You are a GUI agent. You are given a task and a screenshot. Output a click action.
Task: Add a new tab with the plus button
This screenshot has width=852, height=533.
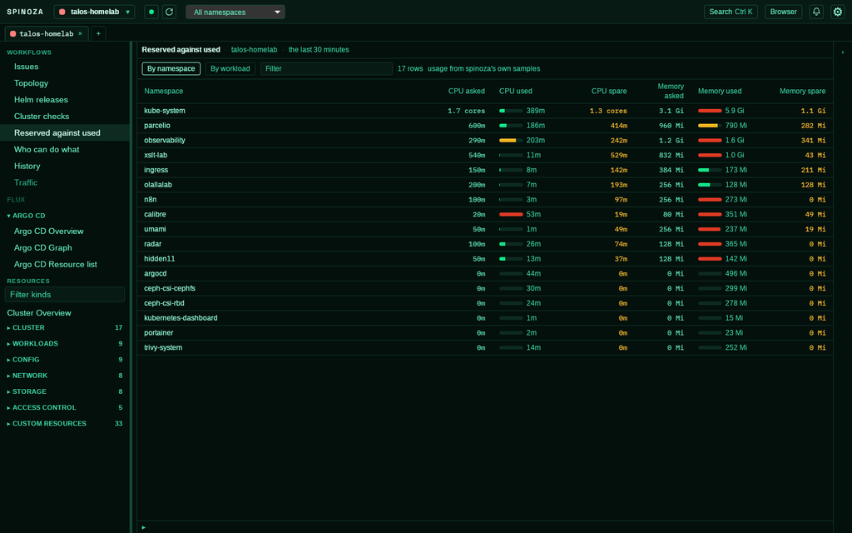pyautogui.click(x=98, y=33)
